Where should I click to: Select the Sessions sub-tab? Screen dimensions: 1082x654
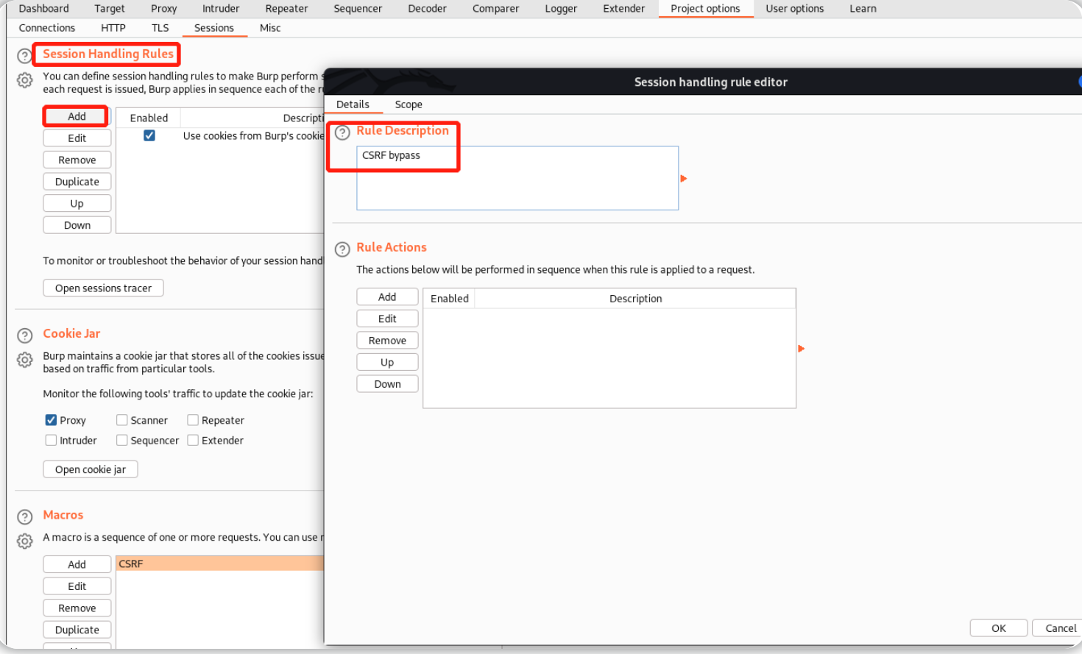[x=214, y=28]
